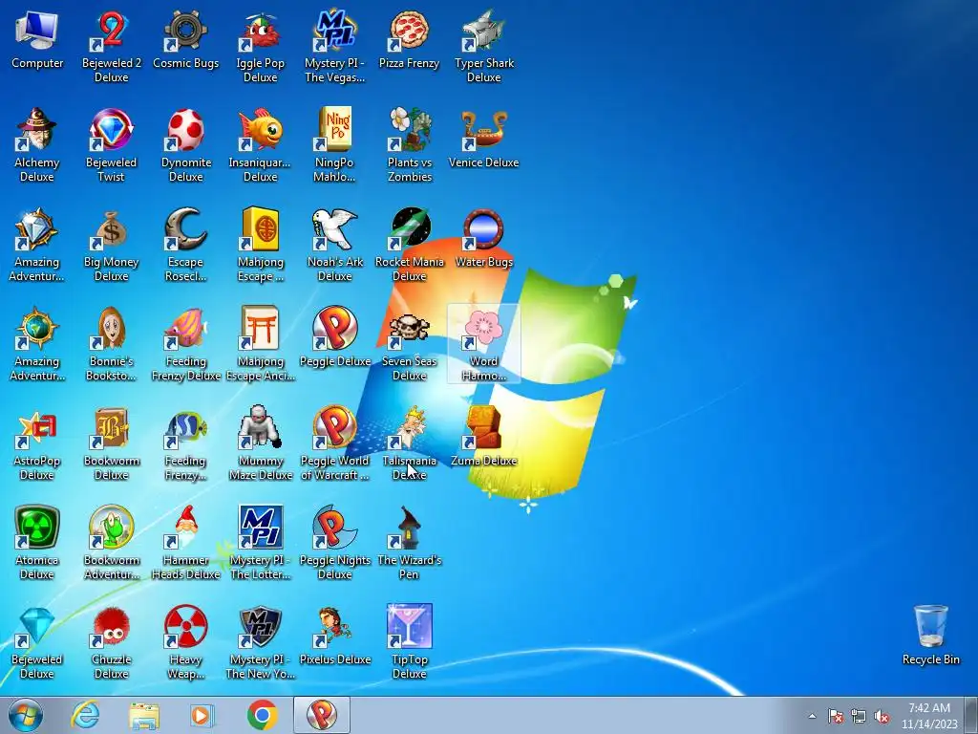Click the Rocket Mania Deluxe shortcut
This screenshot has height=734, width=978.
(x=409, y=245)
